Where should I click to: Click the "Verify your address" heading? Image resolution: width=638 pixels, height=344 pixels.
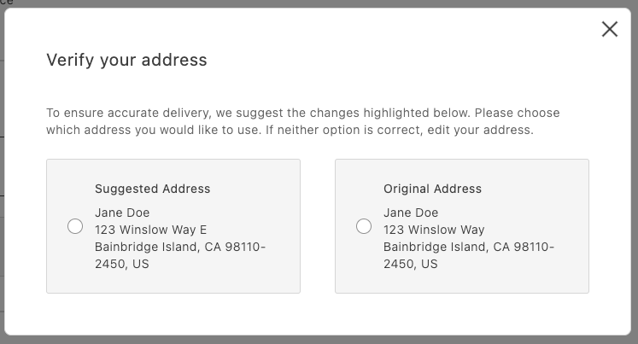point(126,60)
